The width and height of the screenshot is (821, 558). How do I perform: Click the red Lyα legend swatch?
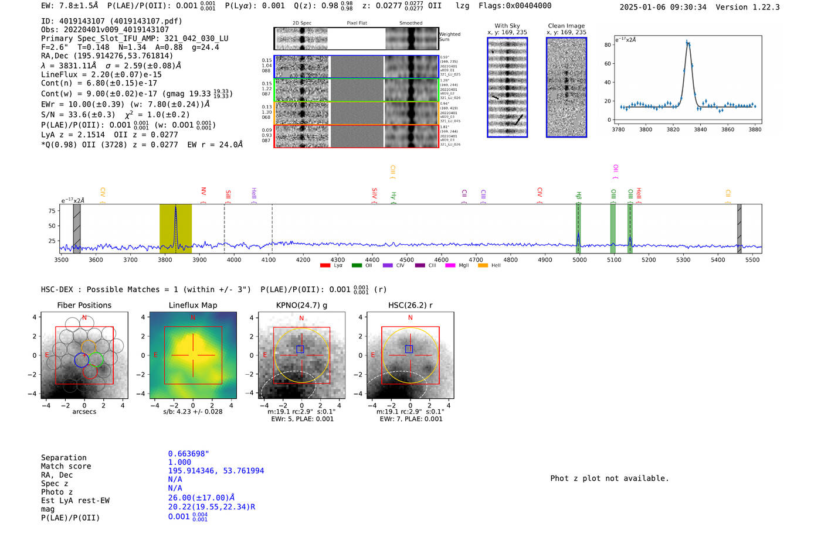[325, 266]
